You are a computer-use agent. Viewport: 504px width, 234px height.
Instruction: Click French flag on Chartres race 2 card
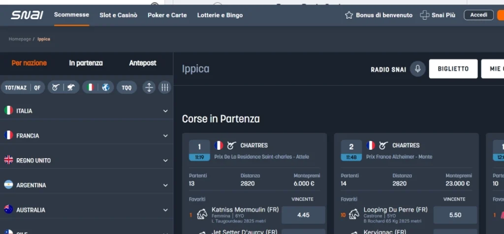click(x=371, y=145)
